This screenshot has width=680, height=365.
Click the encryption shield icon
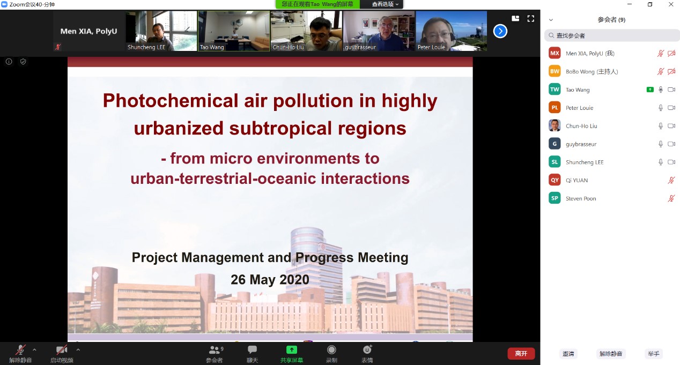(23, 62)
